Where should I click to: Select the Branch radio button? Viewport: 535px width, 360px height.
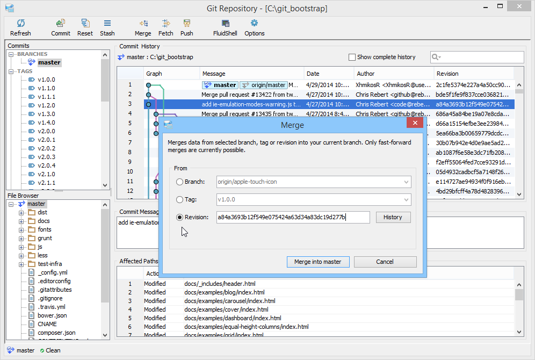(179, 182)
